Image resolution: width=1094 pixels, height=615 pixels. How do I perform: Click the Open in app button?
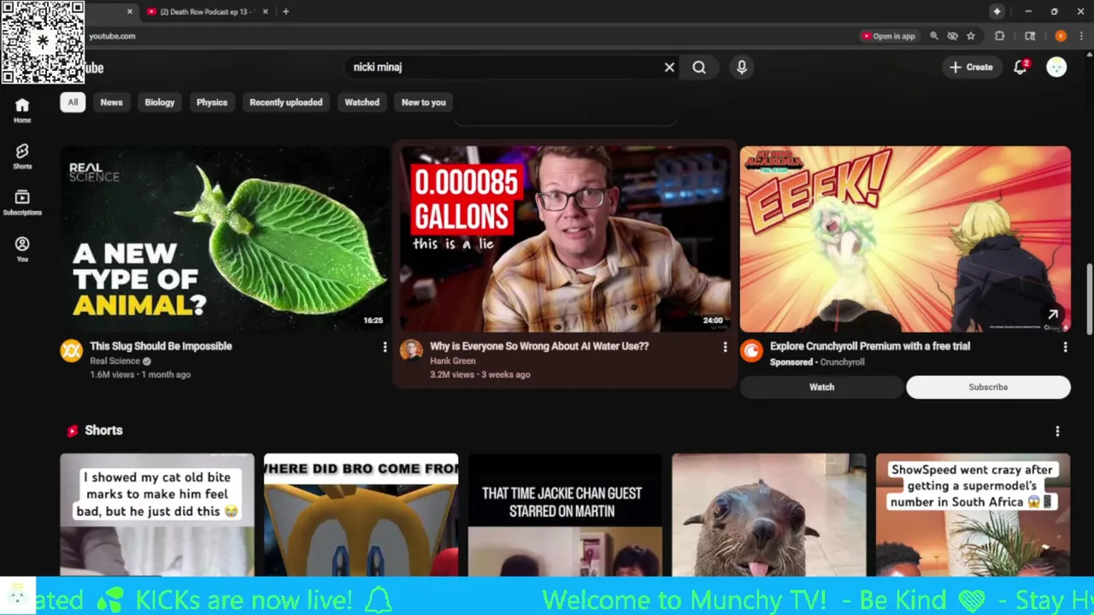click(889, 36)
